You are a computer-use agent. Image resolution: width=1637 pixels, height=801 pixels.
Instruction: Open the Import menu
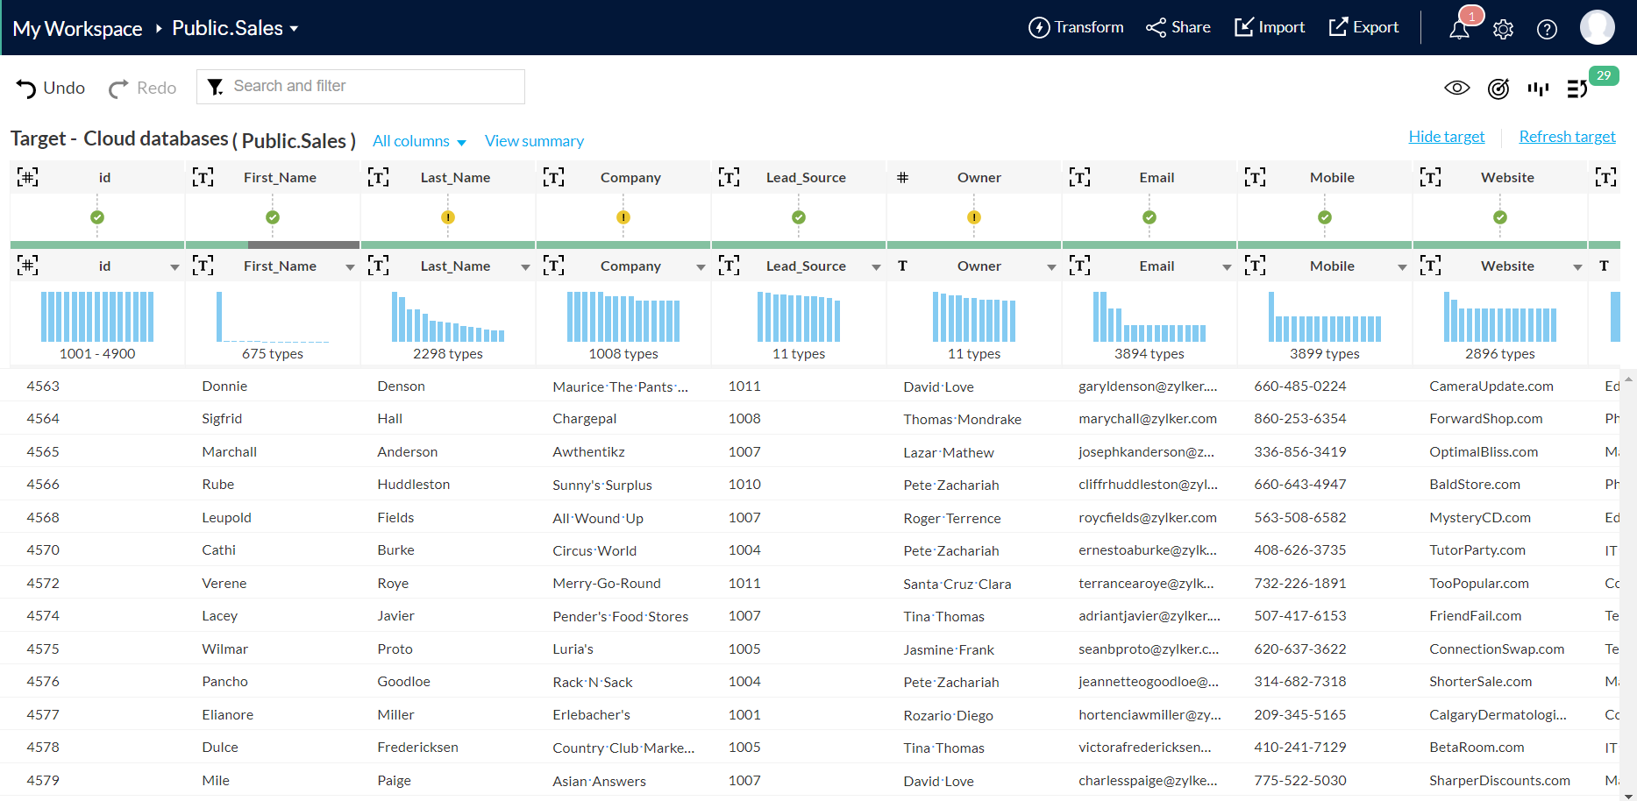pyautogui.click(x=1270, y=27)
